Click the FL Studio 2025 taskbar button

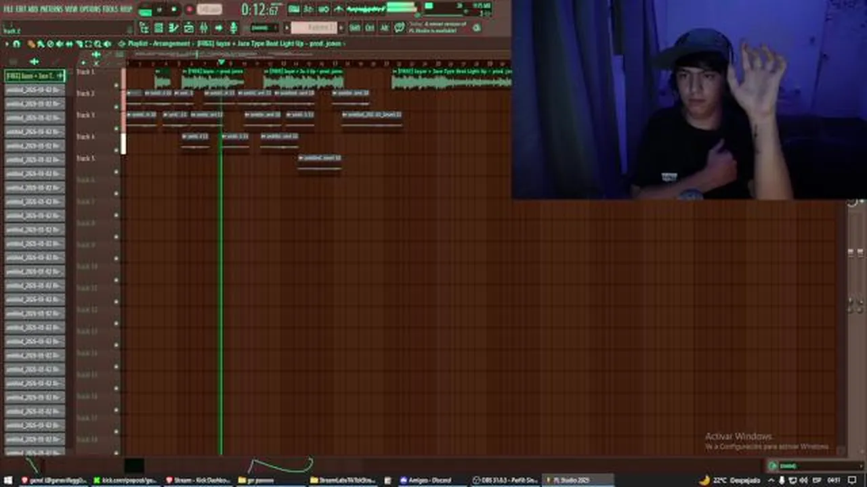[x=577, y=480]
